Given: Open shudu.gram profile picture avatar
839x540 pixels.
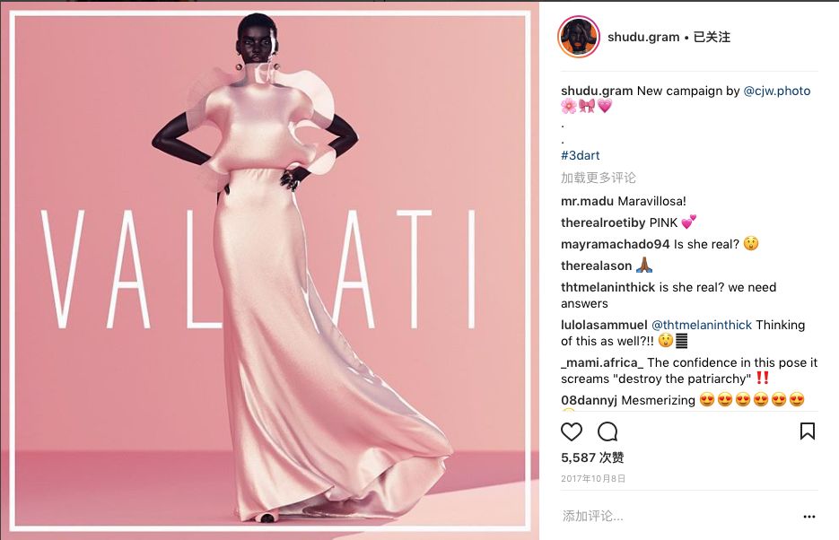Looking at the screenshot, I should pyautogui.click(x=578, y=37).
